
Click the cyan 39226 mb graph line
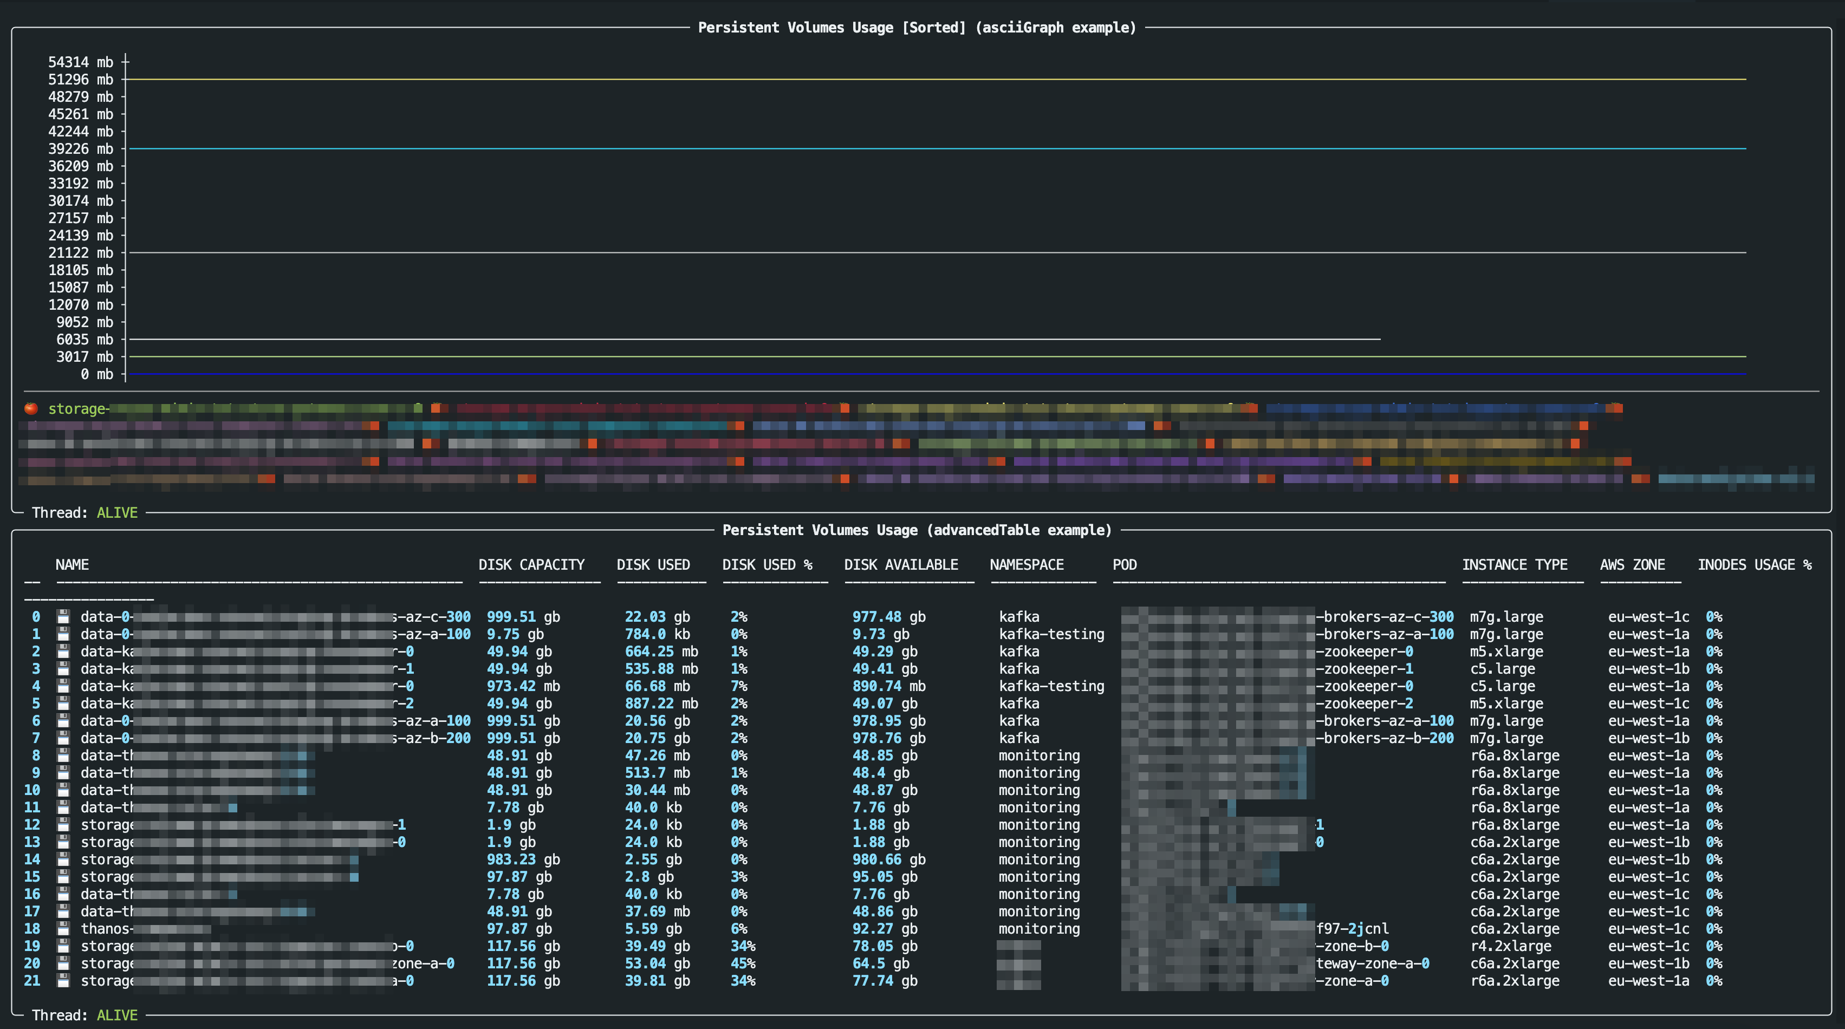click(x=931, y=149)
